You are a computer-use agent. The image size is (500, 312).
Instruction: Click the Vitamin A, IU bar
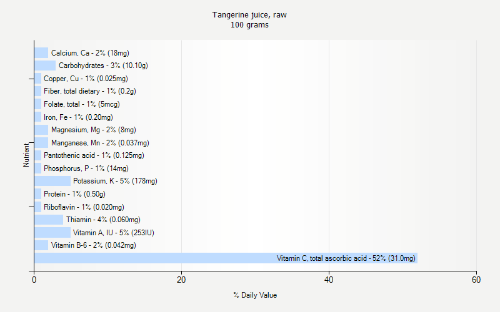point(52,233)
